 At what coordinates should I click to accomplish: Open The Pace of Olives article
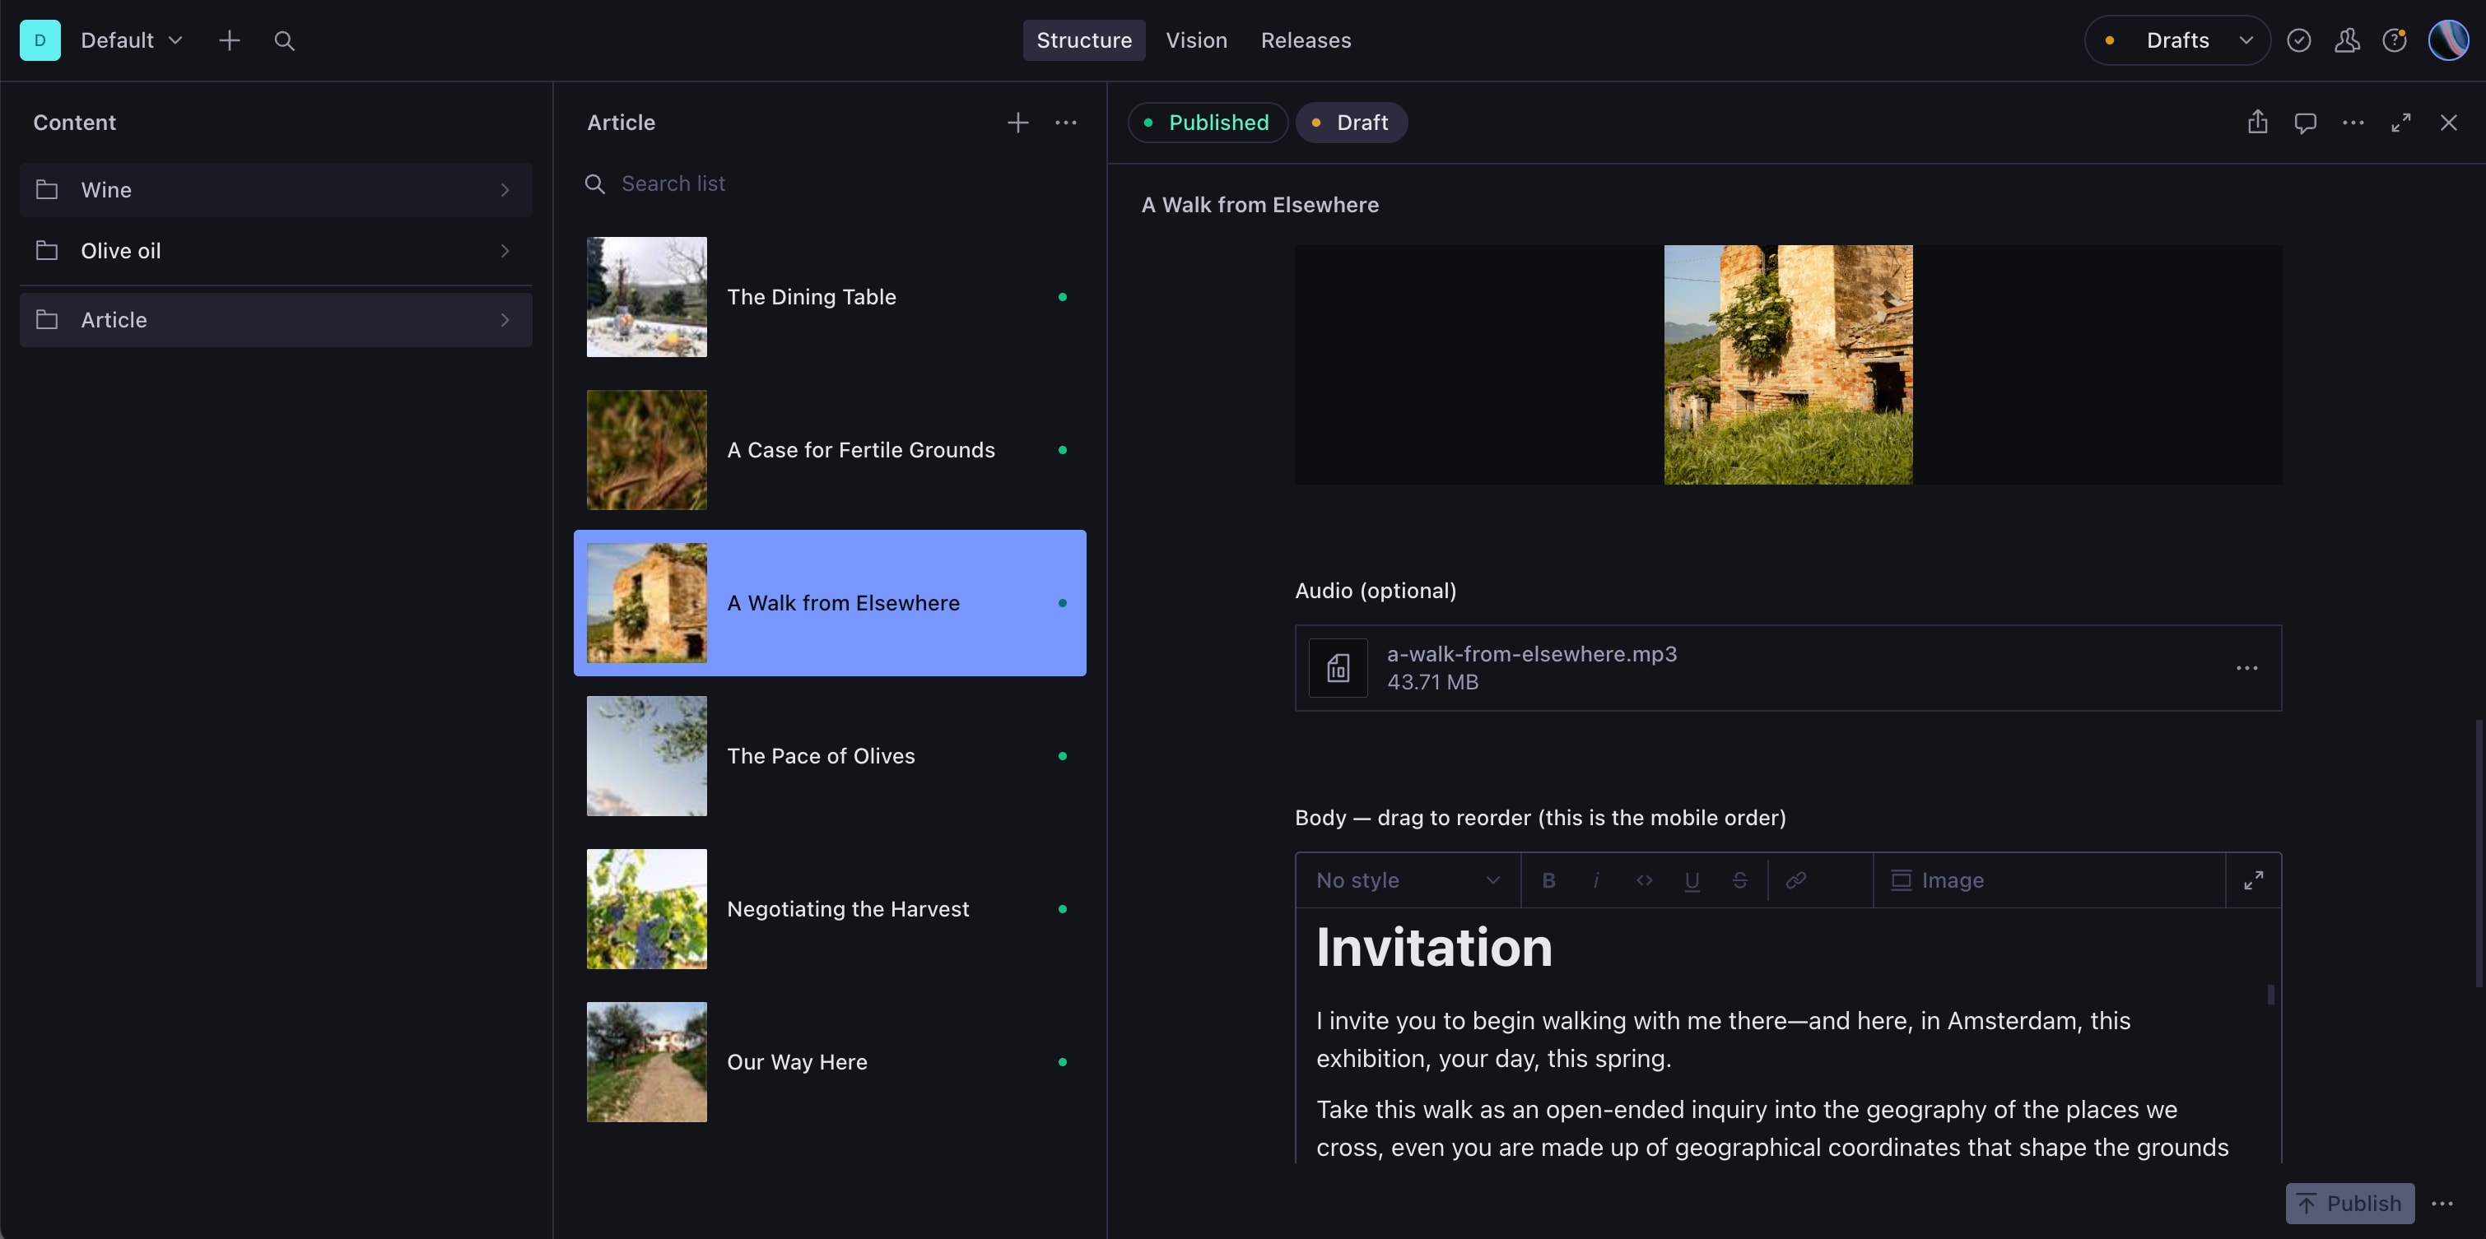pos(830,756)
